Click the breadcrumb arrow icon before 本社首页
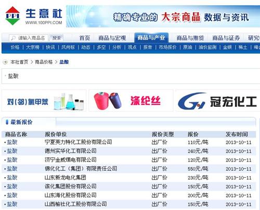Viewport: 260px width, 210px height. click(x=5, y=62)
